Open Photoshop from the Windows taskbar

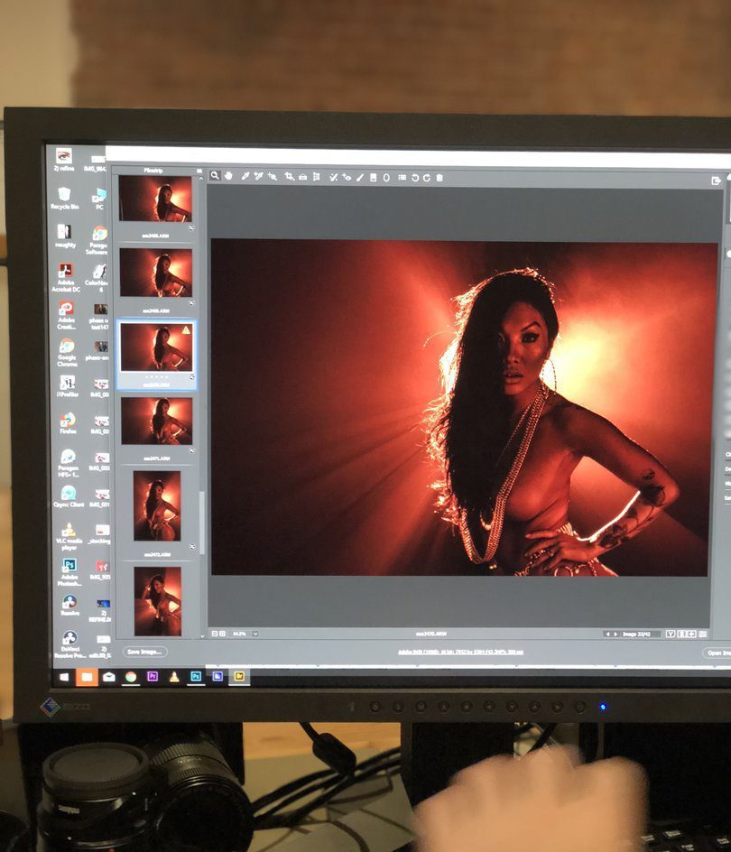196,675
